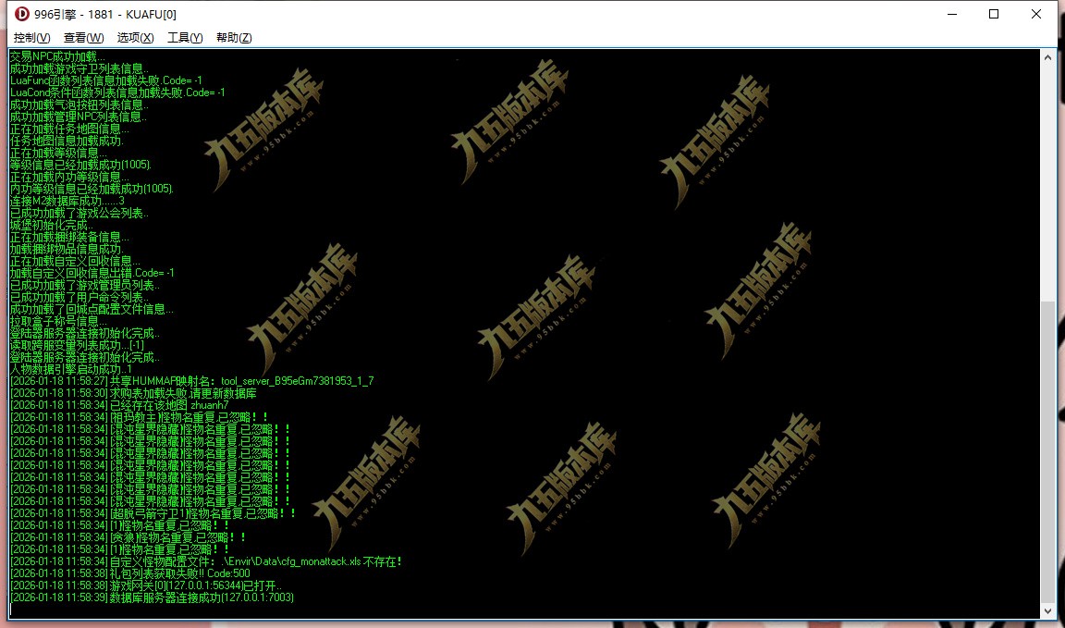Click the 超脱弓箭守卫1 怪物名重复 line
Image resolution: width=1065 pixels, height=628 pixels.
153,513
